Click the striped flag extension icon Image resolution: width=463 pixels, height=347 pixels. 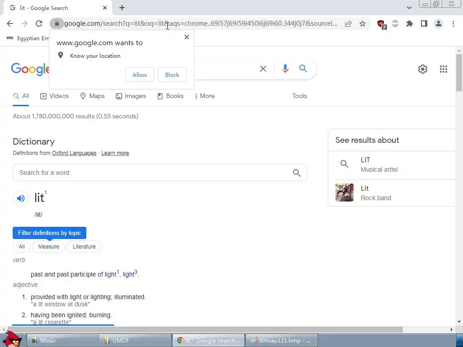click(395, 23)
